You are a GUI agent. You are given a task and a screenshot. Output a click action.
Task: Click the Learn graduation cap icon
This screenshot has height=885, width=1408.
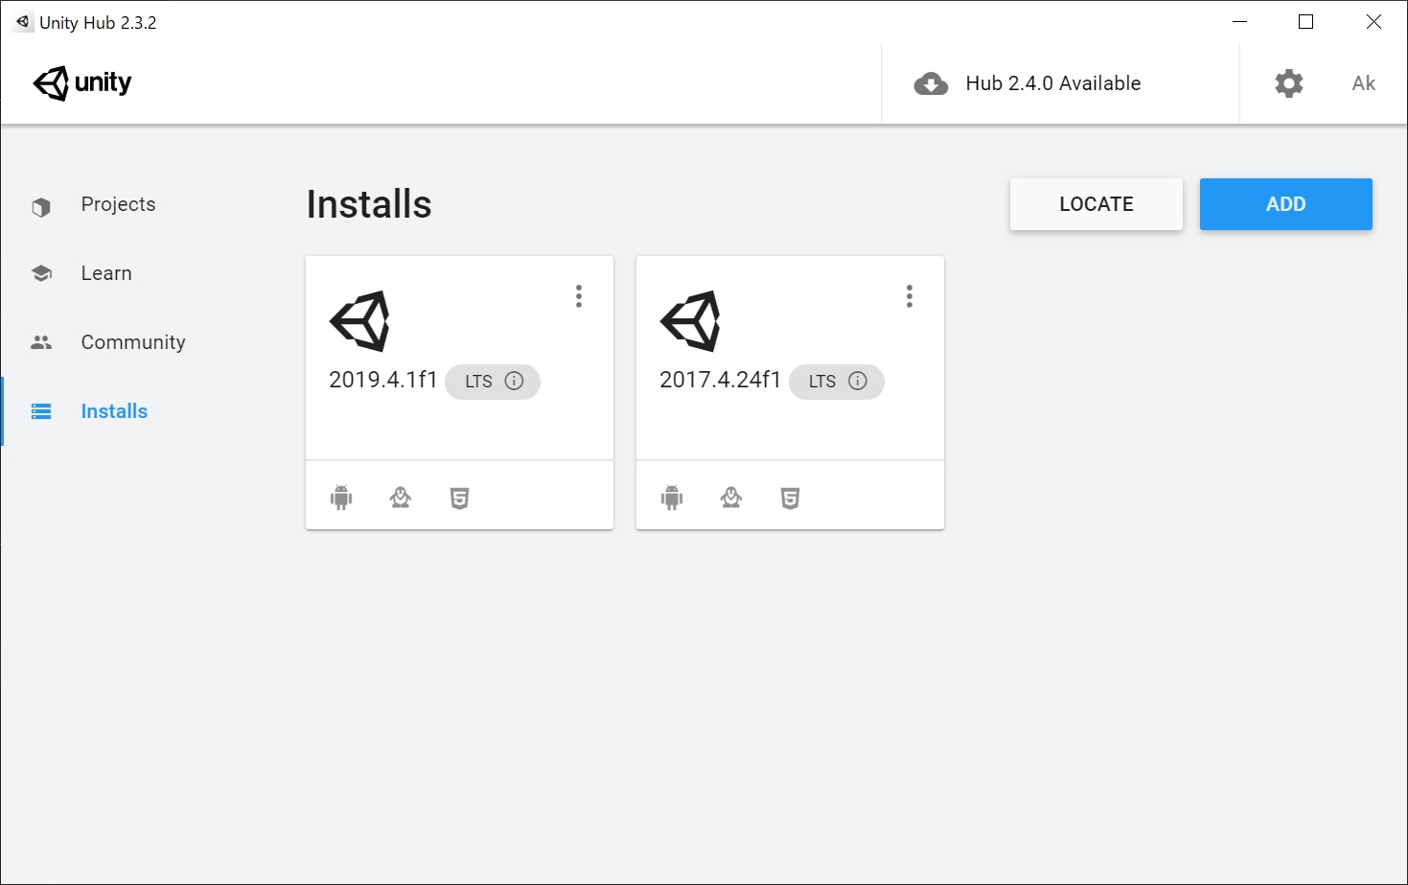[x=41, y=273]
